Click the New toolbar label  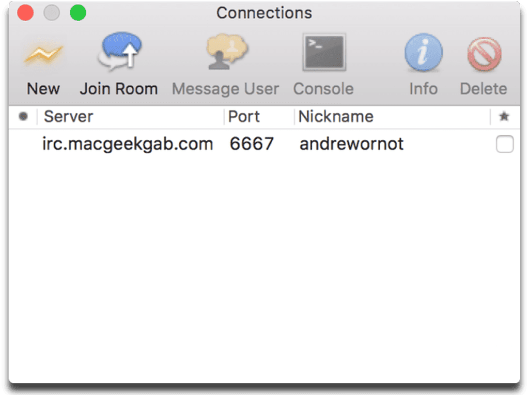pos(43,89)
